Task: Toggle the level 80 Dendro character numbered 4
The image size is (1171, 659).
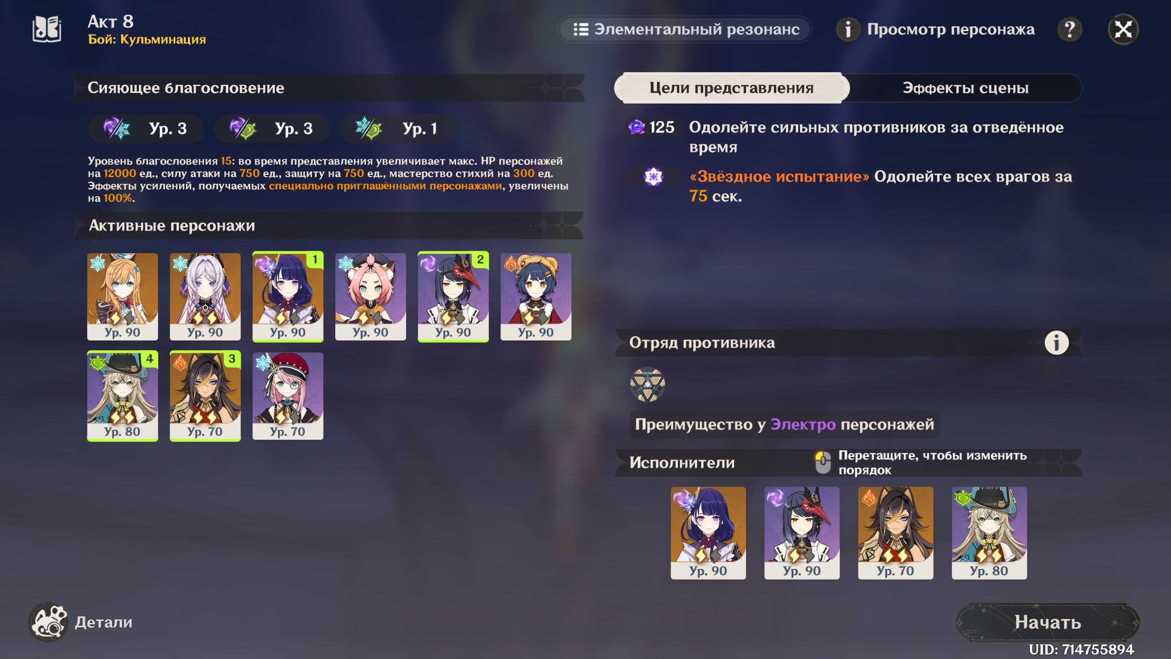Action: point(123,396)
